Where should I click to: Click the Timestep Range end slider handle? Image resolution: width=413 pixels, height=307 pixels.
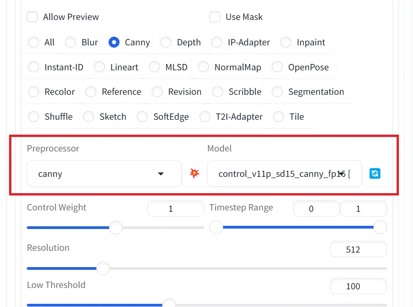[380, 227]
